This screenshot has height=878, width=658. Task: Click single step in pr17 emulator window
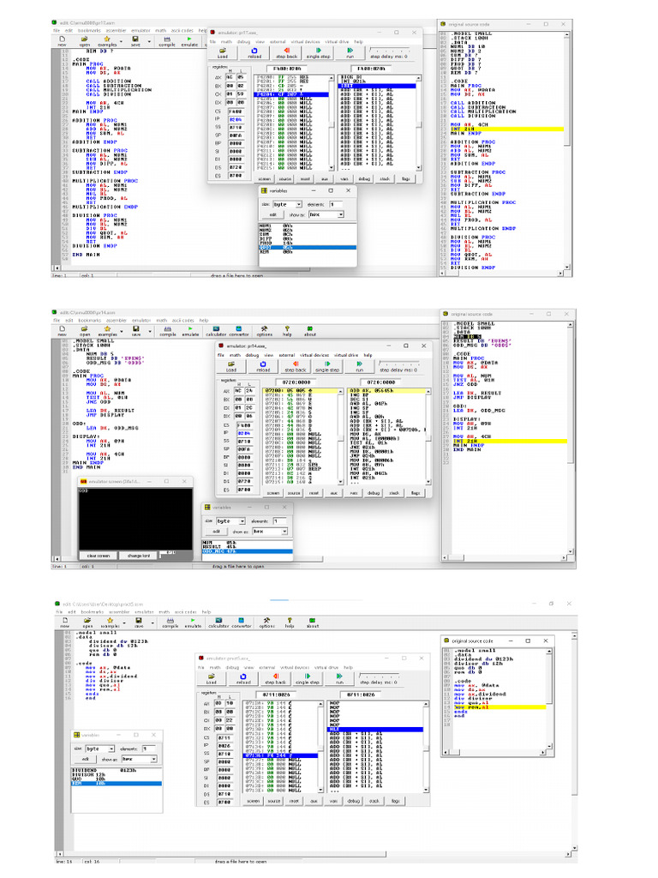(x=319, y=52)
